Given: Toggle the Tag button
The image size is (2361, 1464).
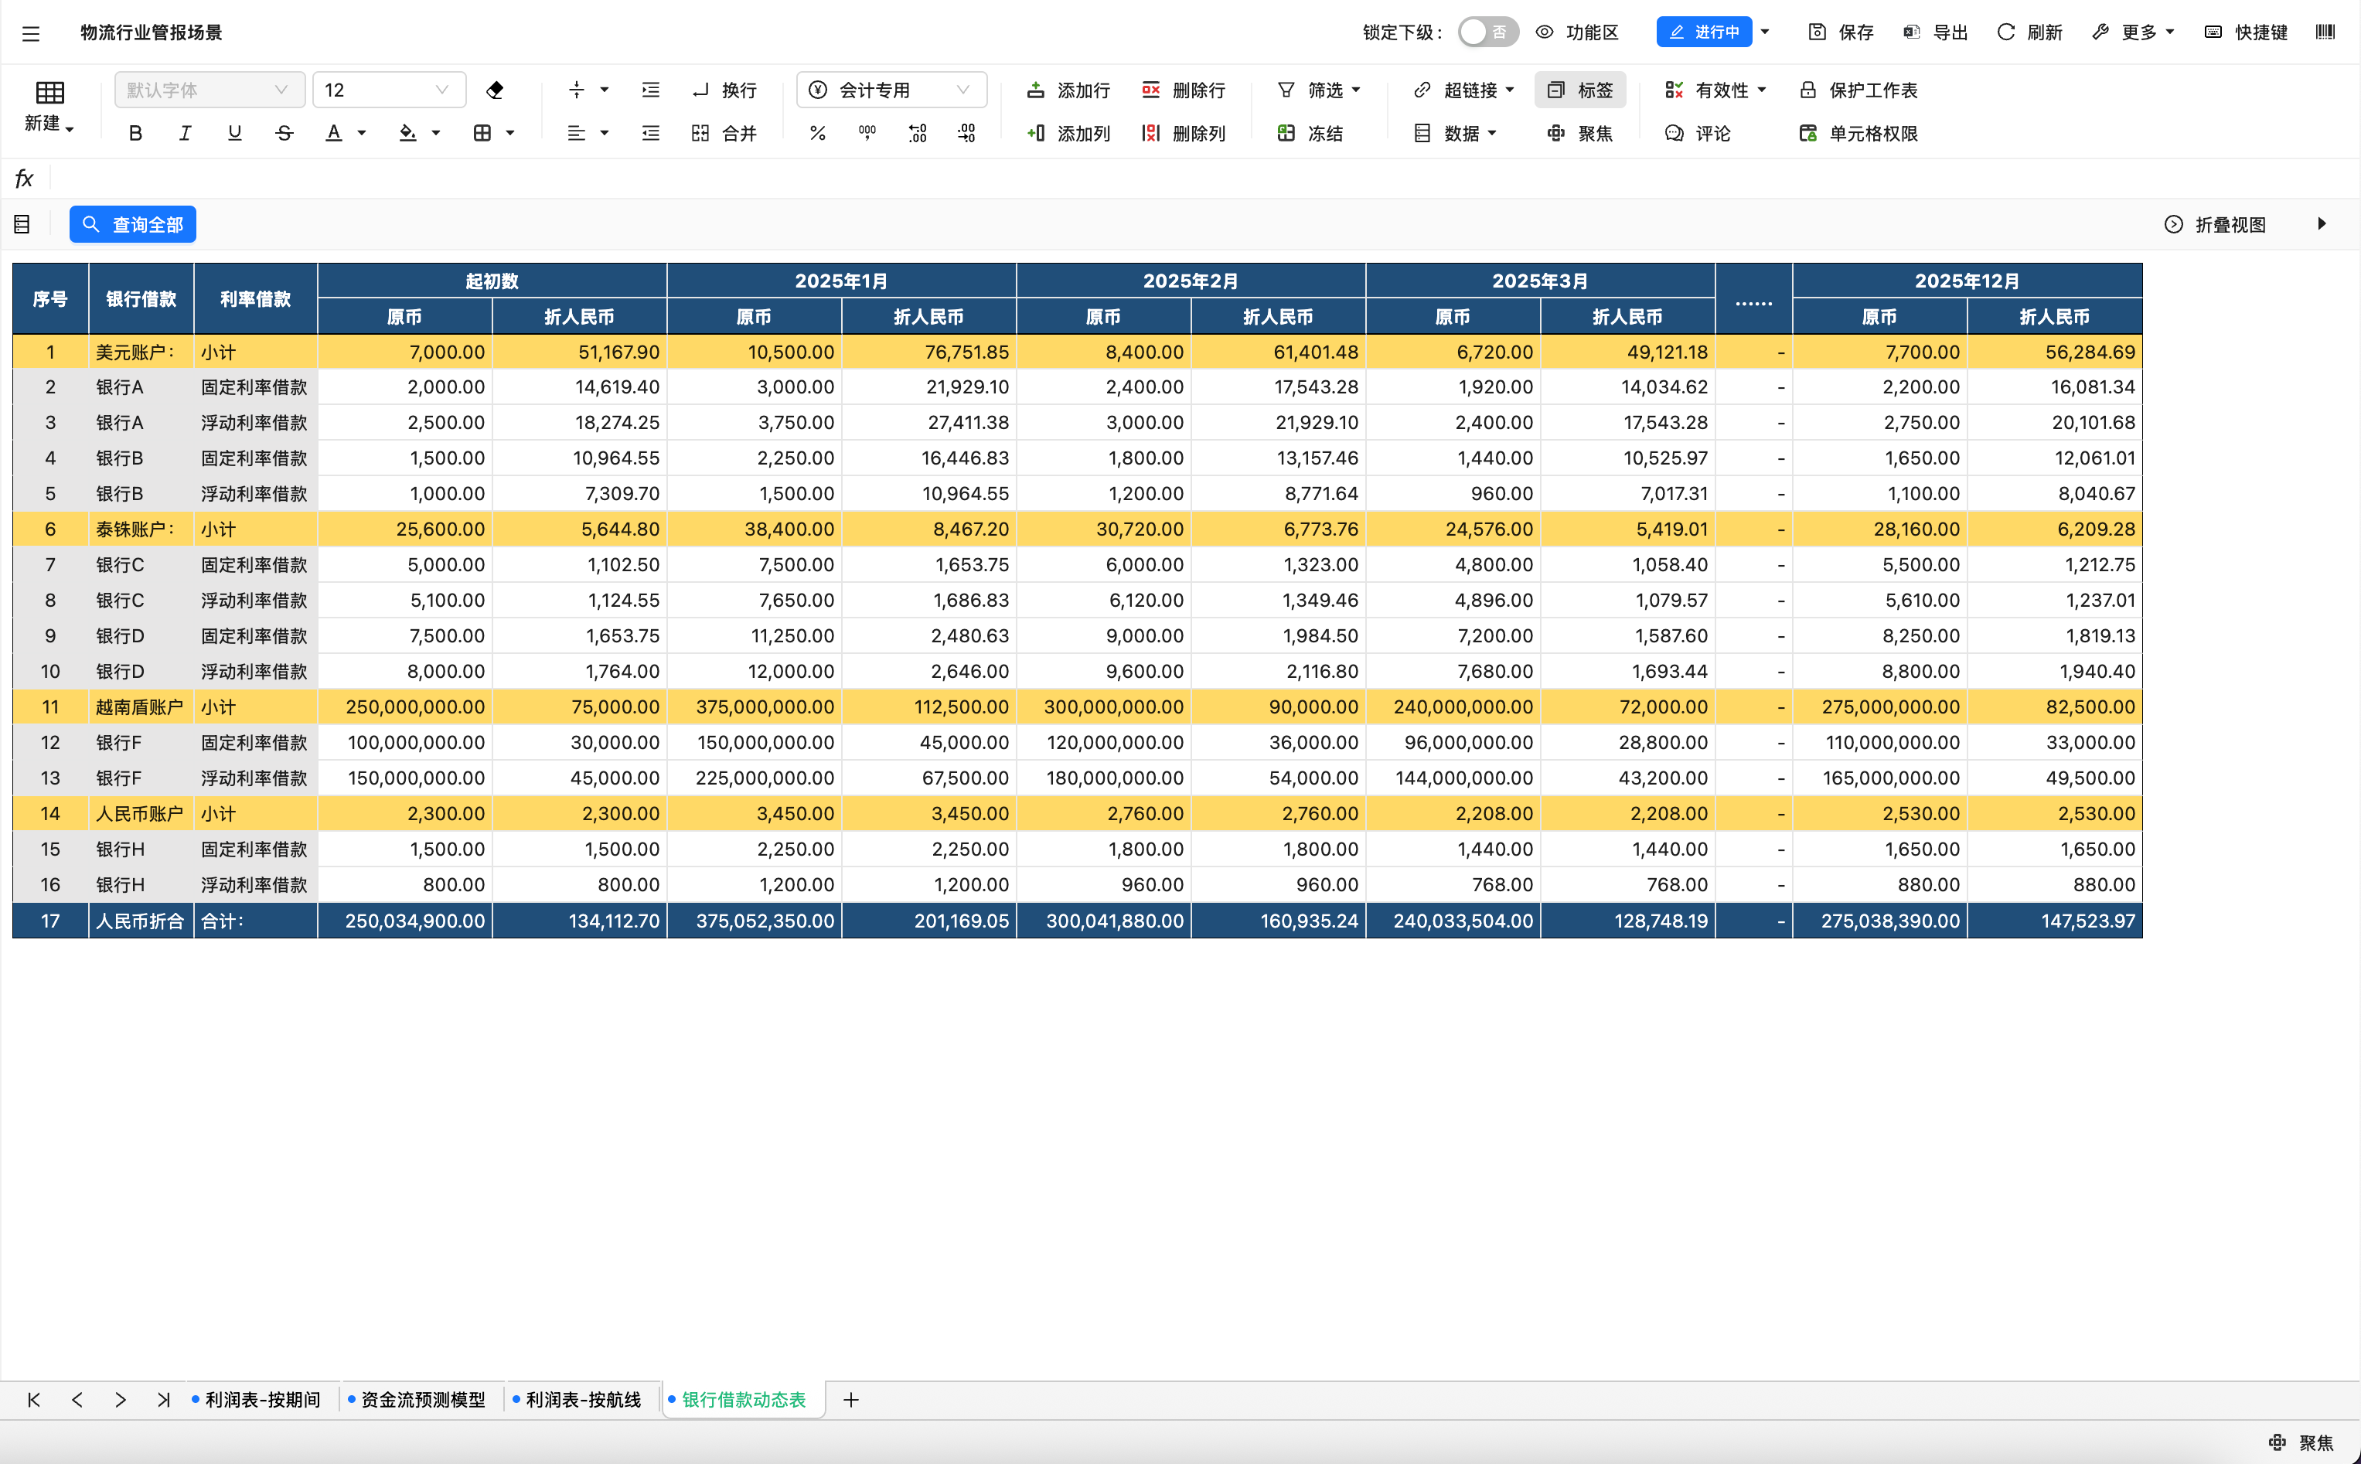Looking at the screenshot, I should point(1579,90).
